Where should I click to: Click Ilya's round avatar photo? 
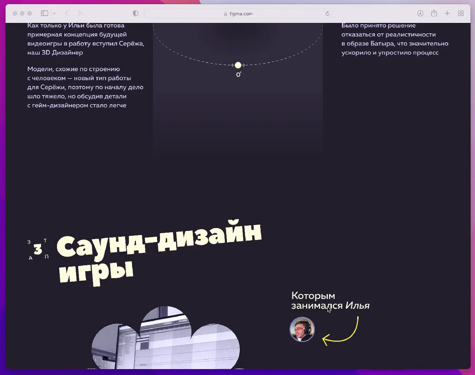click(x=302, y=329)
